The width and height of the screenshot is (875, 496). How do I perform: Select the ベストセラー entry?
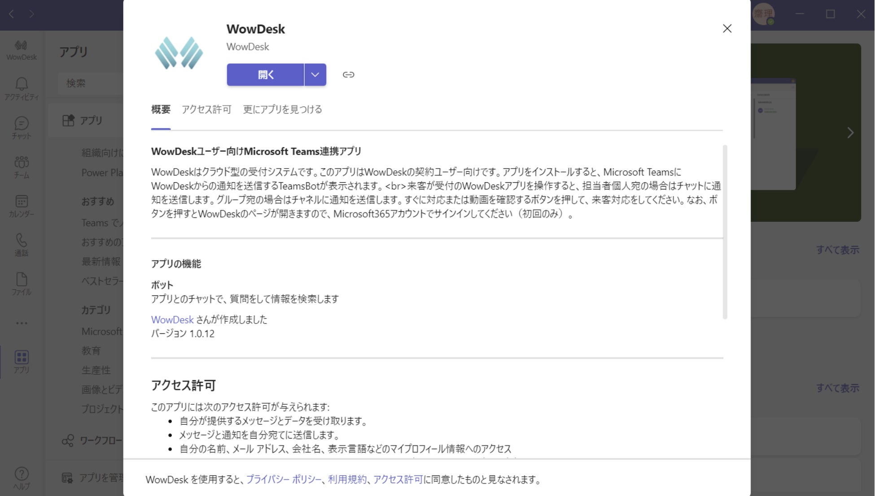coord(102,281)
